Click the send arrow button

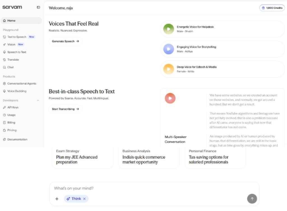(252, 199)
